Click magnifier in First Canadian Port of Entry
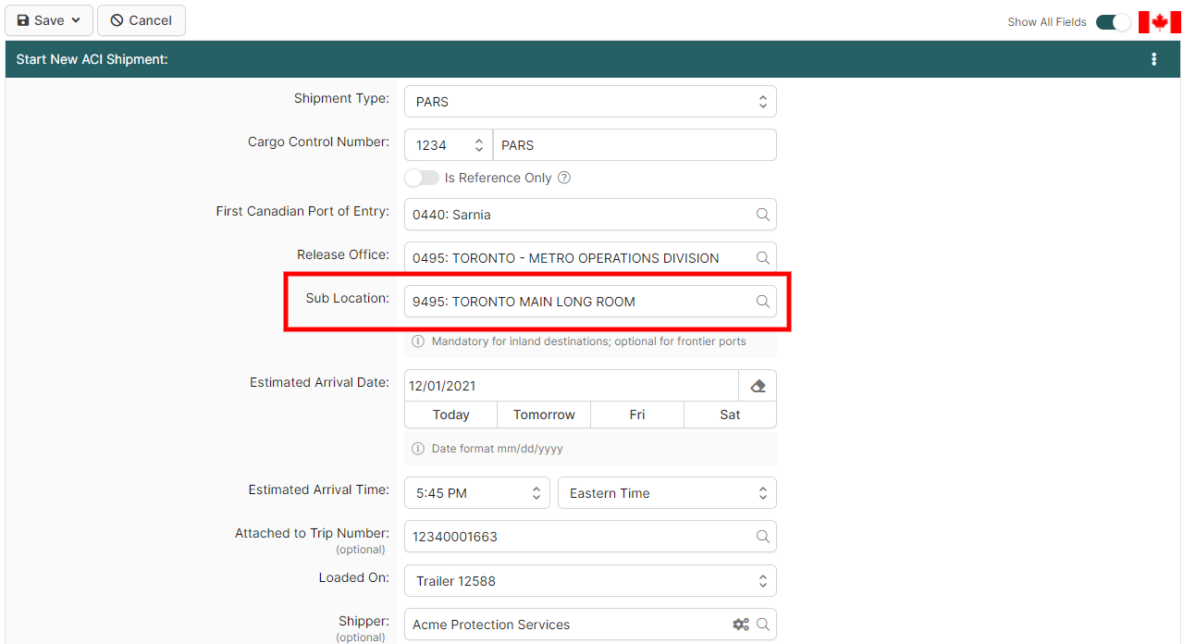 point(762,215)
